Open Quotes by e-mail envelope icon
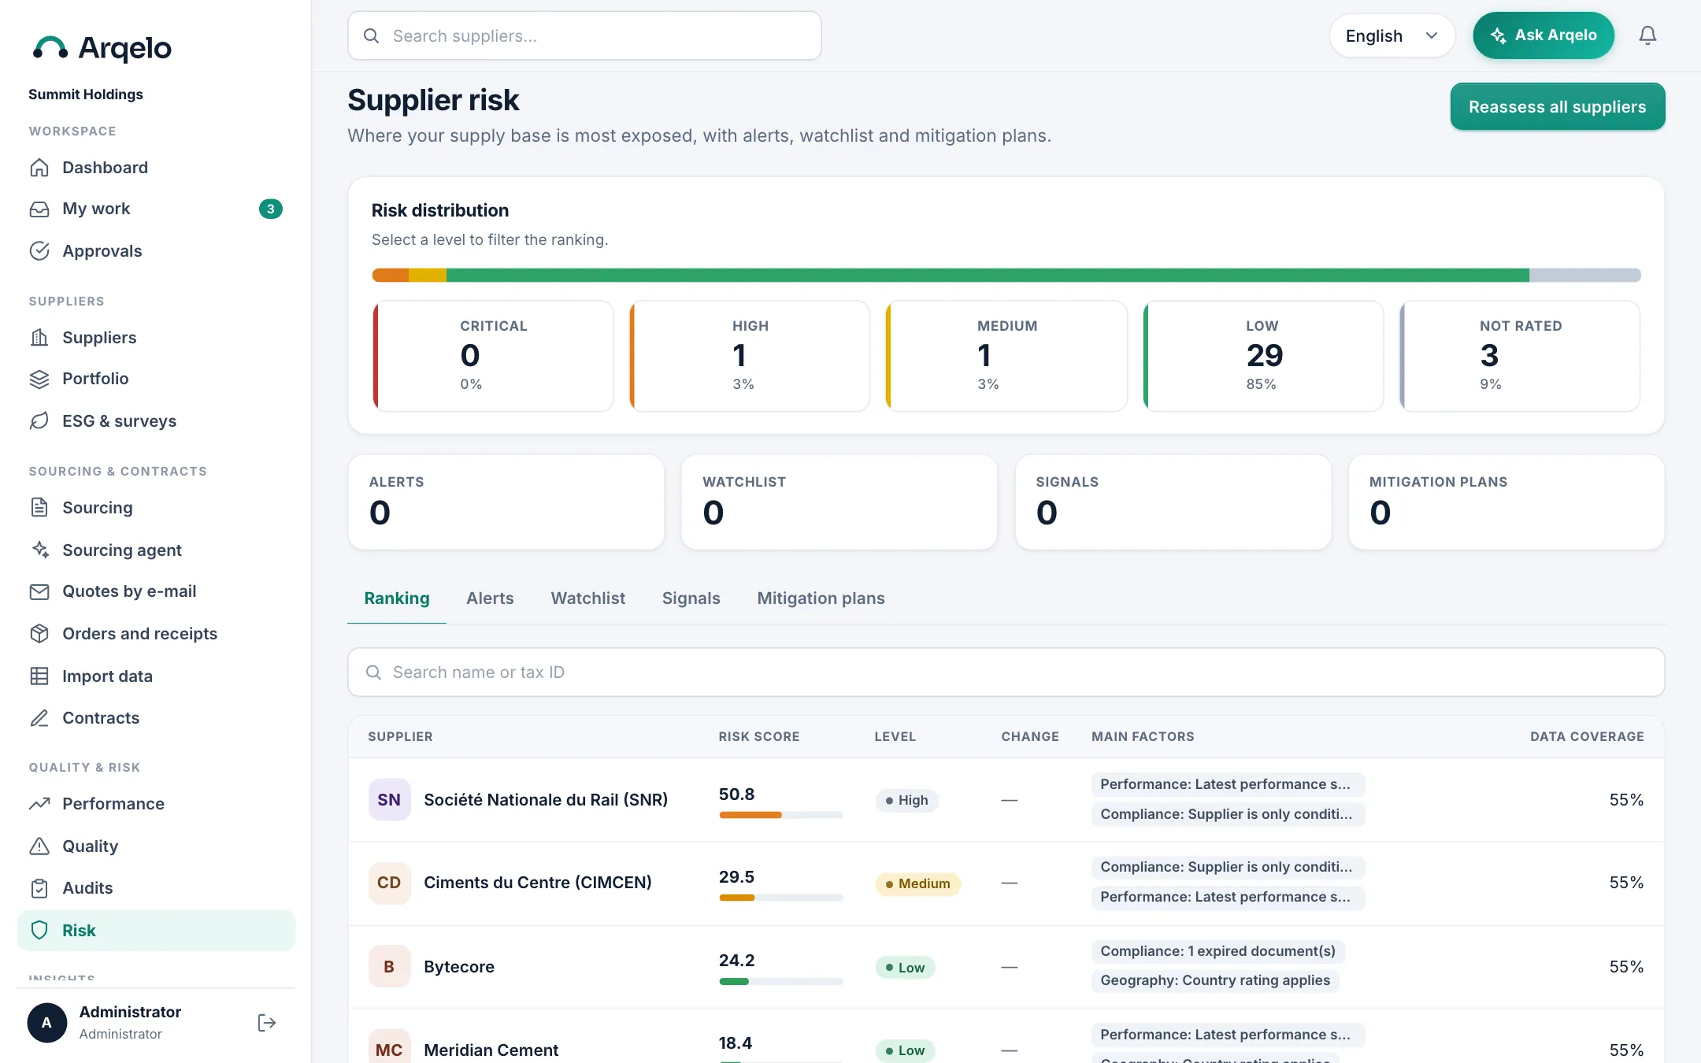Viewport: 1701px width, 1063px height. [x=39, y=591]
